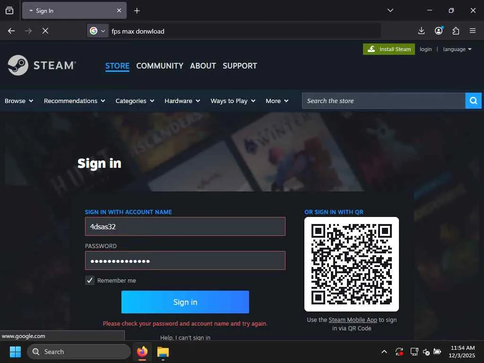
Task: Click the battery tray icon
Action: (437, 352)
